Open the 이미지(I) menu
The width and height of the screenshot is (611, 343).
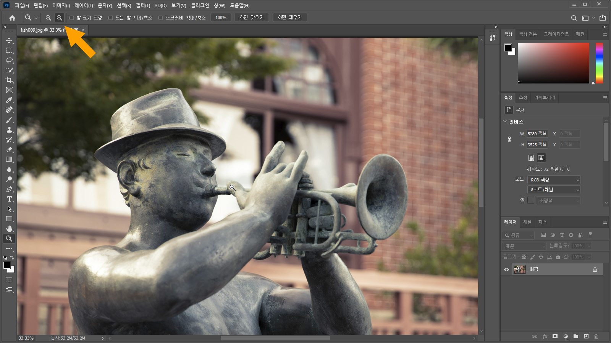(x=61, y=5)
